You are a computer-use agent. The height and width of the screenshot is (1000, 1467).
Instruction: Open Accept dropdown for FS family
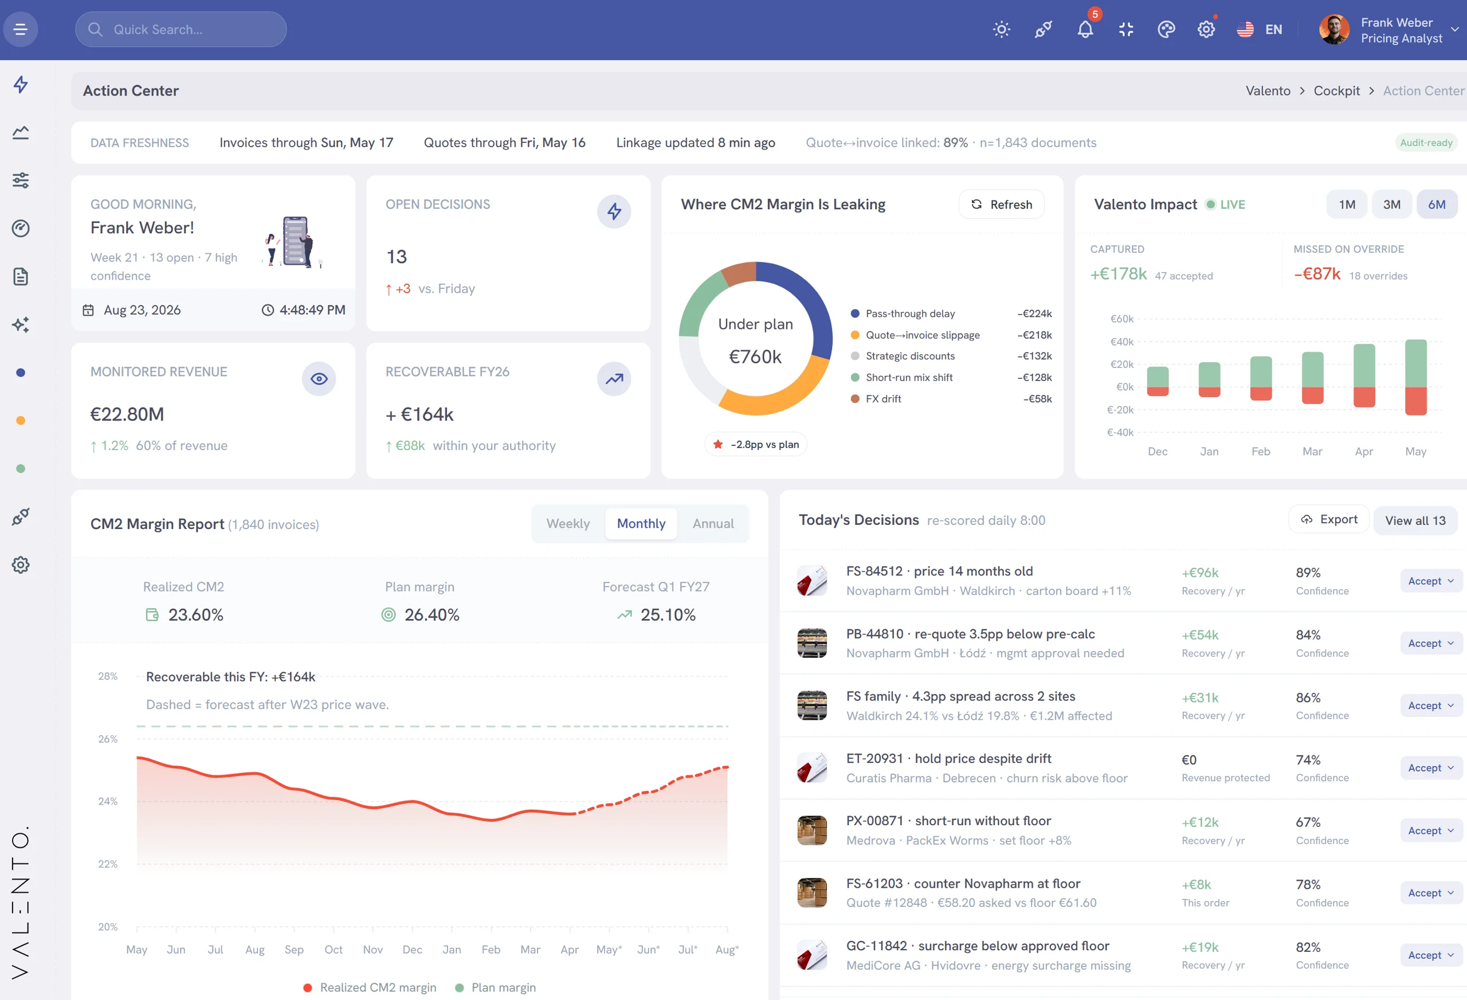(x=1430, y=706)
